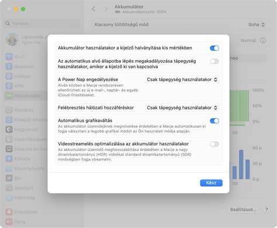Viewport: 277px width, 228px height.
Task: Click the tallest blue usage bar
Action: (x=241, y=164)
